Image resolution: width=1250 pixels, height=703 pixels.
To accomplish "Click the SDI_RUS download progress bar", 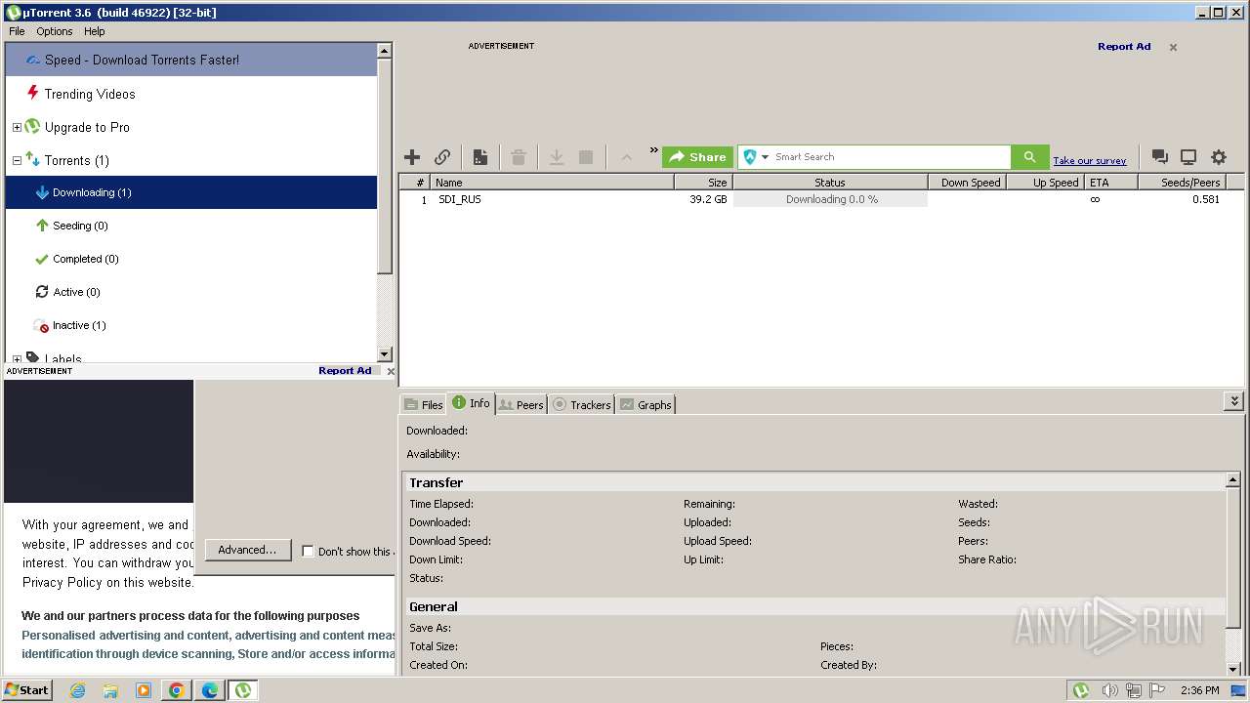I will tap(830, 199).
